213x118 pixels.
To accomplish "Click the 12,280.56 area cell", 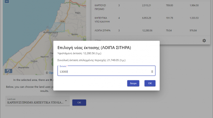I will tap(147, 31).
